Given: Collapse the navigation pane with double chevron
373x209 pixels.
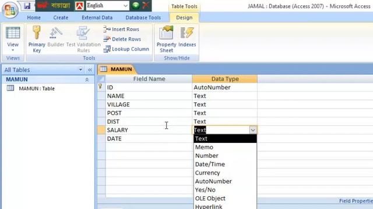Looking at the screenshot, I should [90, 70].
